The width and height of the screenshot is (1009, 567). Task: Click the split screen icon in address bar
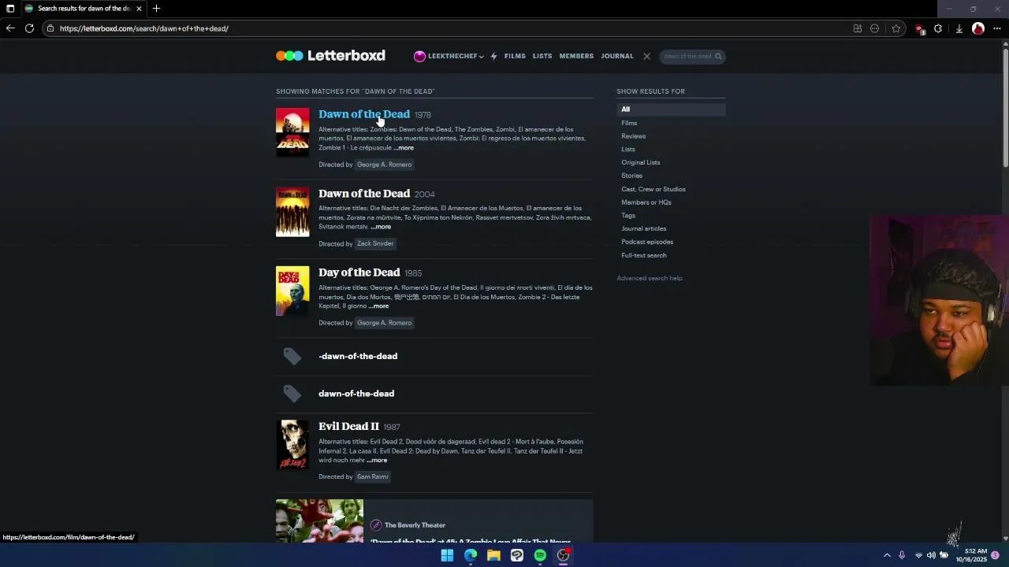coord(858,28)
